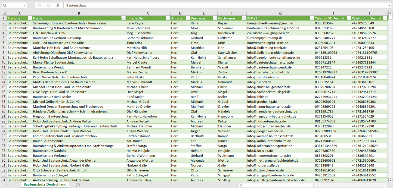Click the Enter checkmark icon in formula bar

pos(49,5)
